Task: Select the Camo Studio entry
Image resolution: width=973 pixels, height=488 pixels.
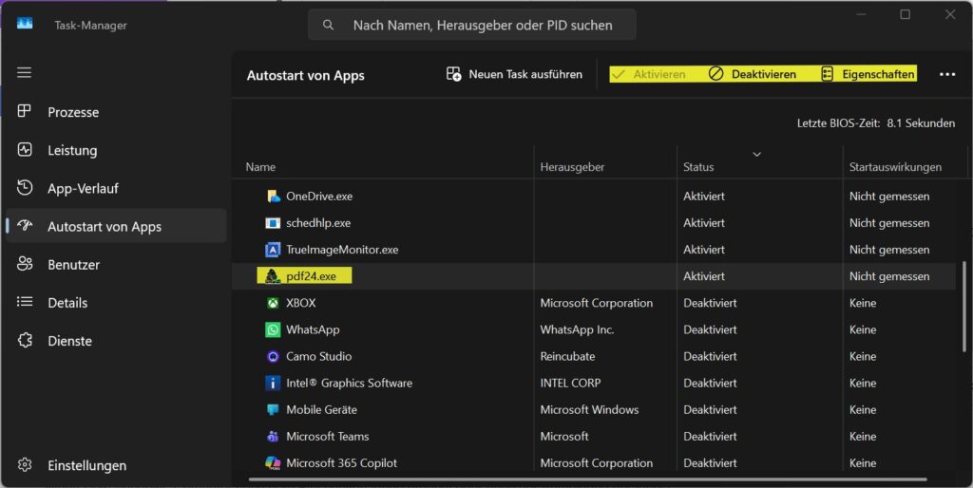Action: pos(318,356)
